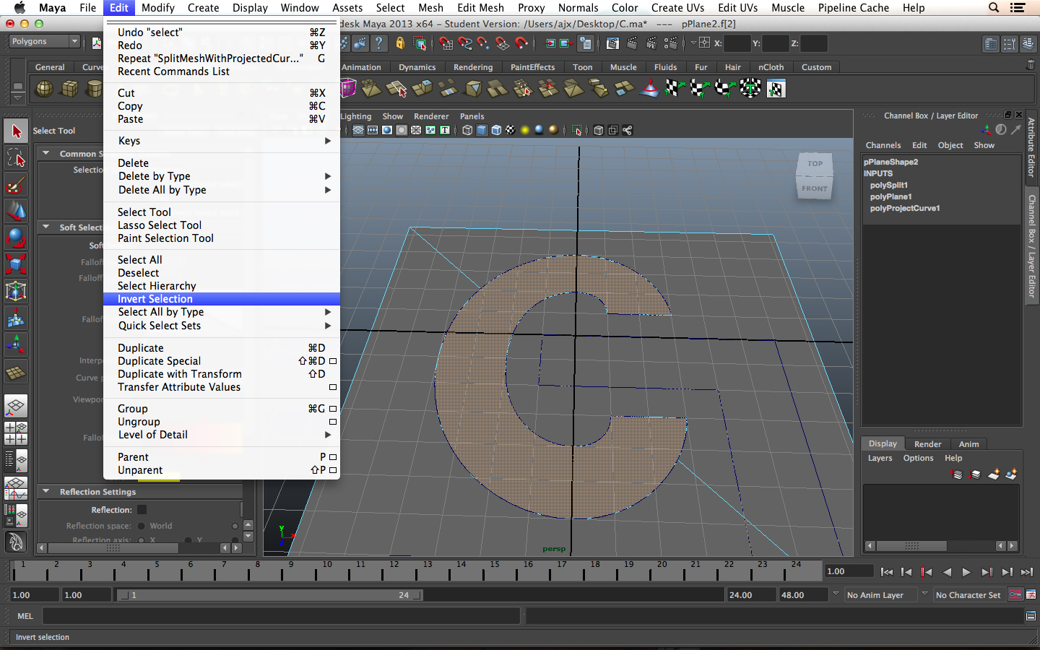The width and height of the screenshot is (1040, 650).
Task: Open the Polygons menu set dropdown
Action: tap(43, 42)
